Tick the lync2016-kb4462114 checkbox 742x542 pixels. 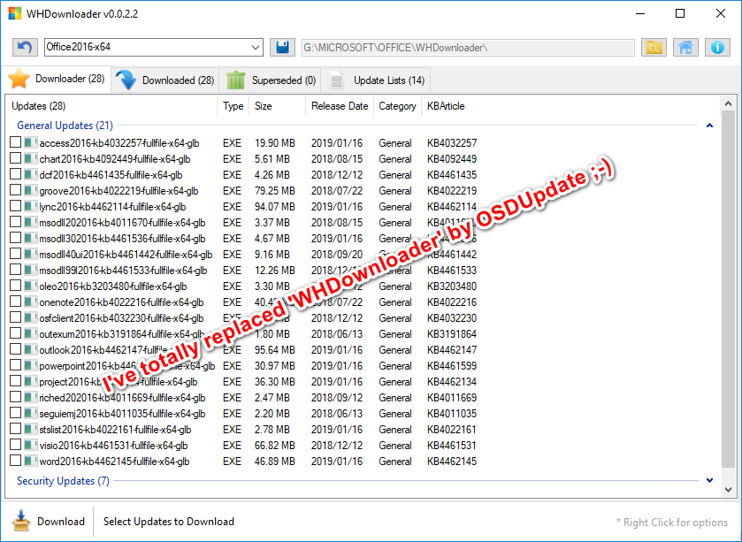point(16,206)
